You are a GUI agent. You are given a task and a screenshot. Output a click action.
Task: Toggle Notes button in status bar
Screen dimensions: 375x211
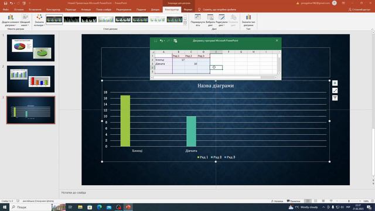click(x=277, y=201)
